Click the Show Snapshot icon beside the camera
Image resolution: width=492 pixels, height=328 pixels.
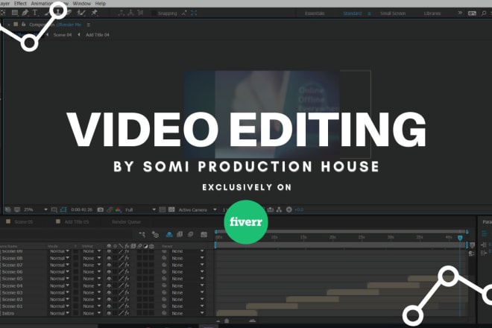point(110,209)
